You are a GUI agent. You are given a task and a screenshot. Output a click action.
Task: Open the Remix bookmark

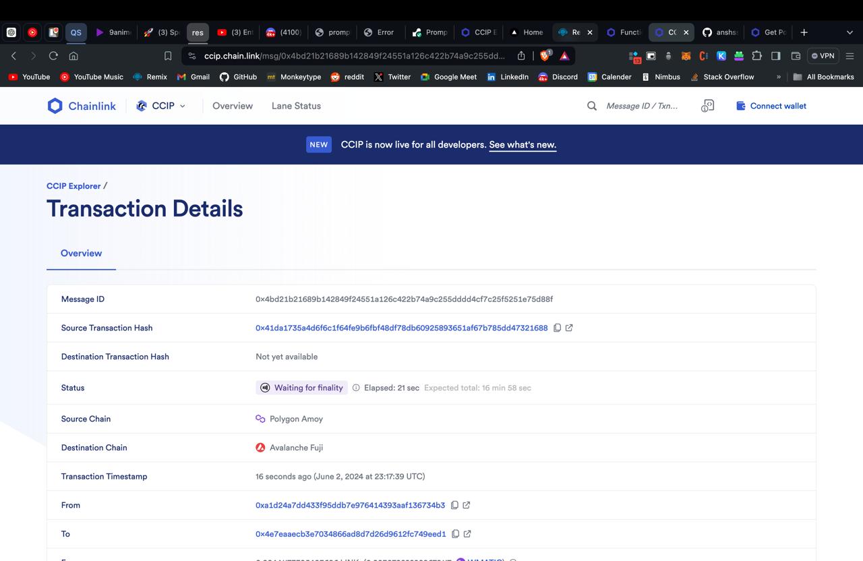pyautogui.click(x=150, y=77)
